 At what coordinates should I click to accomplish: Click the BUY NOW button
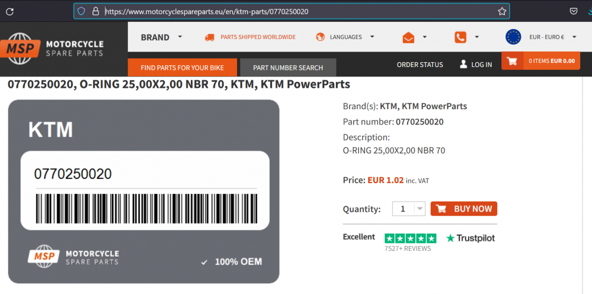point(463,209)
